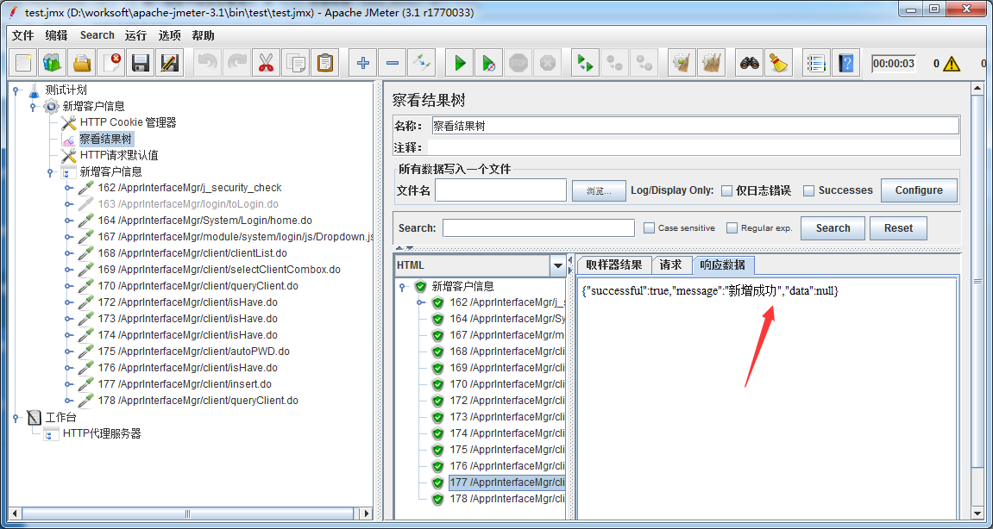Click the Close test plan icon
This screenshot has width=993, height=529.
click(x=111, y=63)
